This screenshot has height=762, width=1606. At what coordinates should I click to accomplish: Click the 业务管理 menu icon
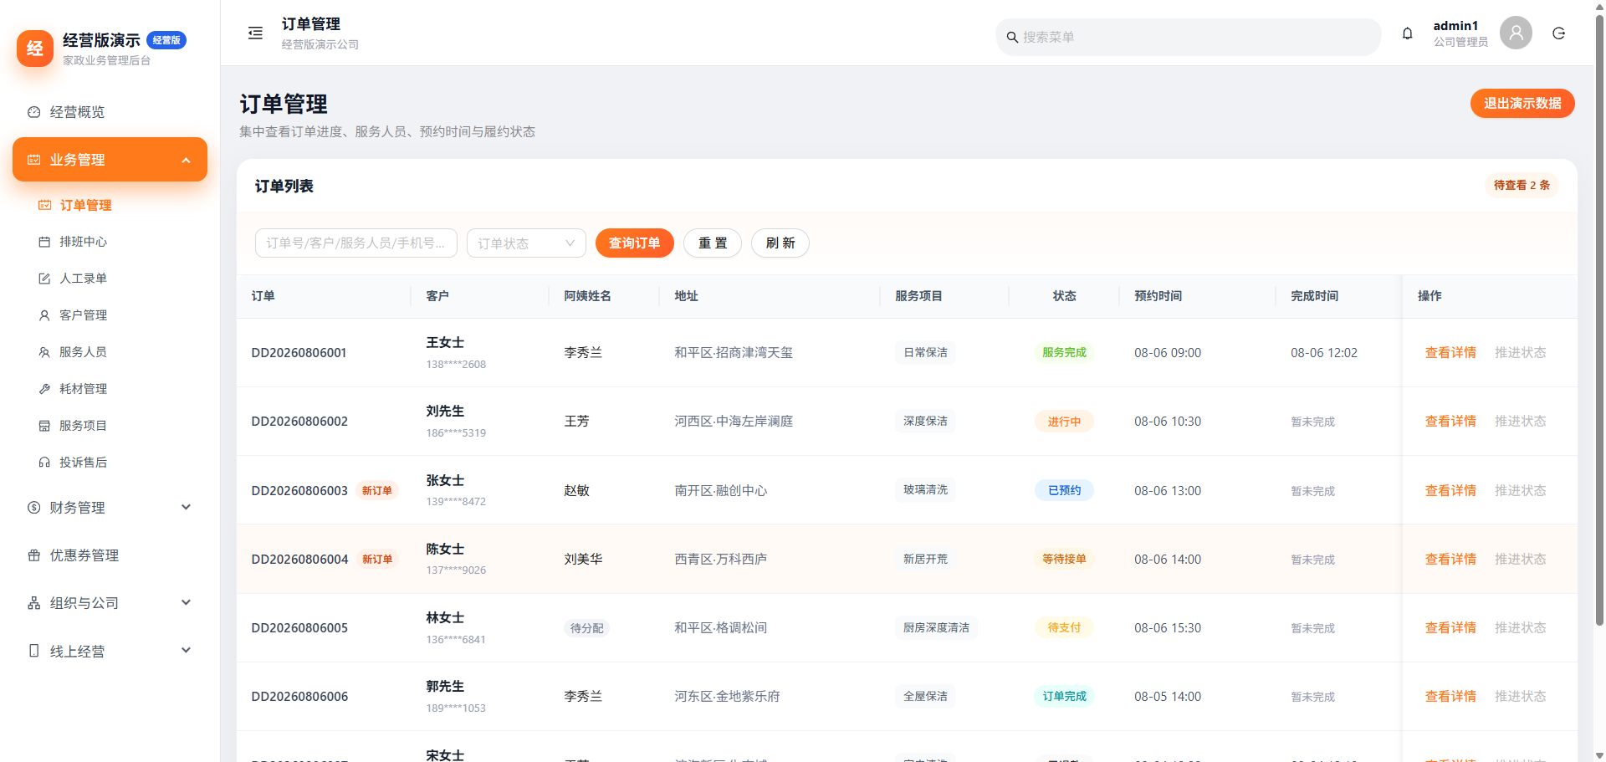pyautogui.click(x=33, y=160)
